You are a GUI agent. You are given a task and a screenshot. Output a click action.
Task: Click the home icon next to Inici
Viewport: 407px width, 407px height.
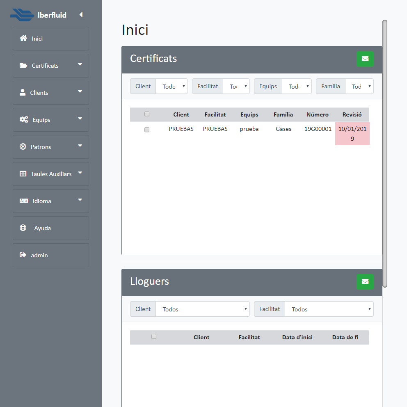[23, 39]
